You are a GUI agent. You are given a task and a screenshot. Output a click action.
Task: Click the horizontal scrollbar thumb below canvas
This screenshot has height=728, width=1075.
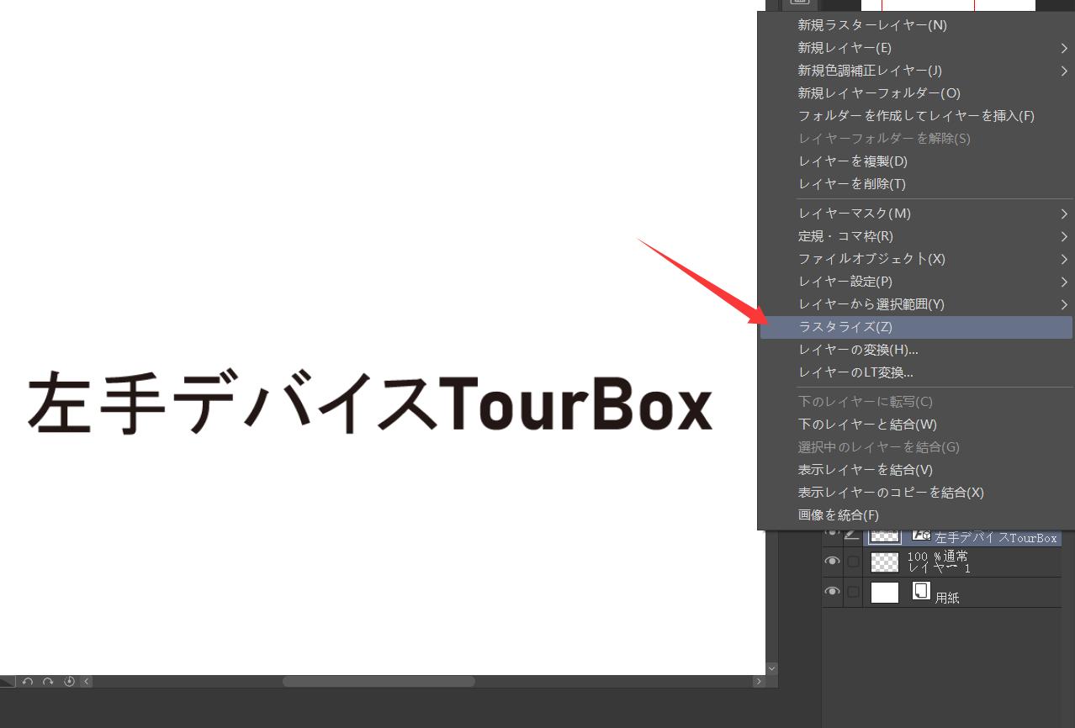[x=379, y=682]
